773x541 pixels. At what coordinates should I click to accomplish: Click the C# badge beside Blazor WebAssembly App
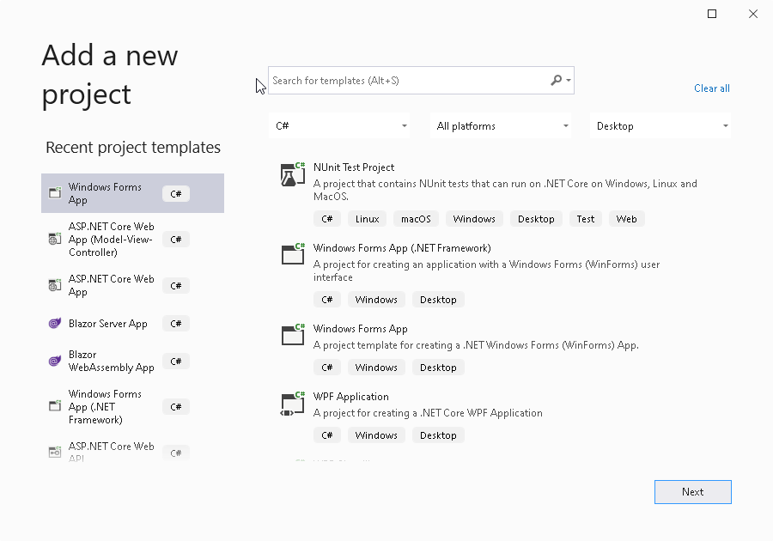point(175,362)
